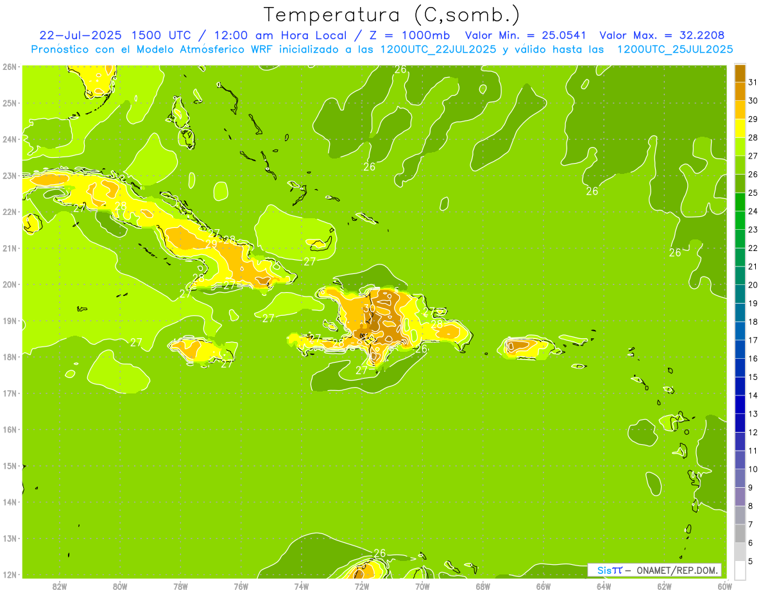
Task: Pick the green legend band between 26 and 27
Action: (x=740, y=165)
